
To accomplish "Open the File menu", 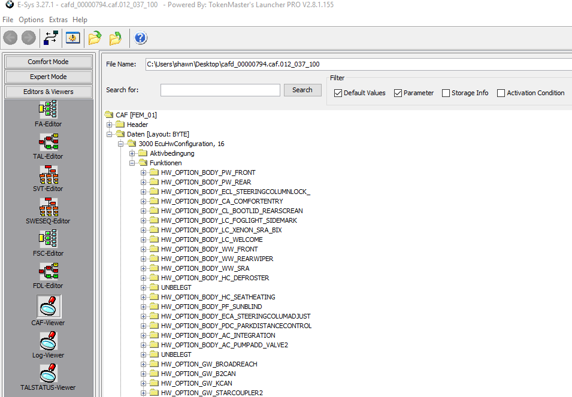I will click(x=8, y=20).
